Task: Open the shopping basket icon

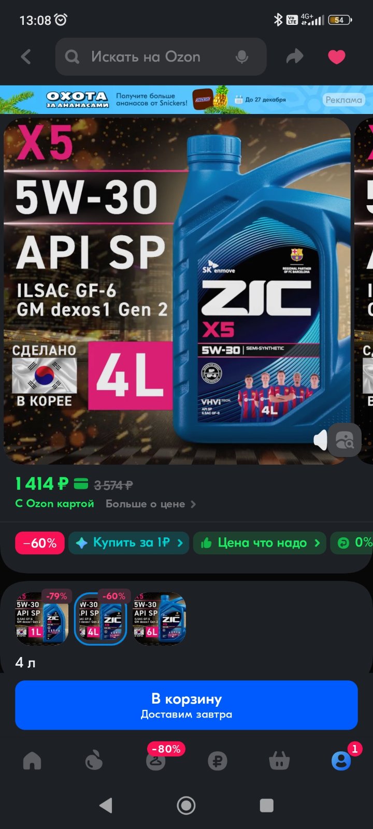Action: [x=279, y=761]
